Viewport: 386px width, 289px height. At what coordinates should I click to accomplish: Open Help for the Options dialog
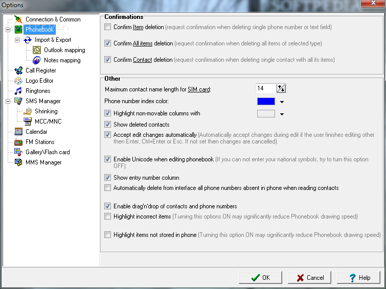click(359, 278)
